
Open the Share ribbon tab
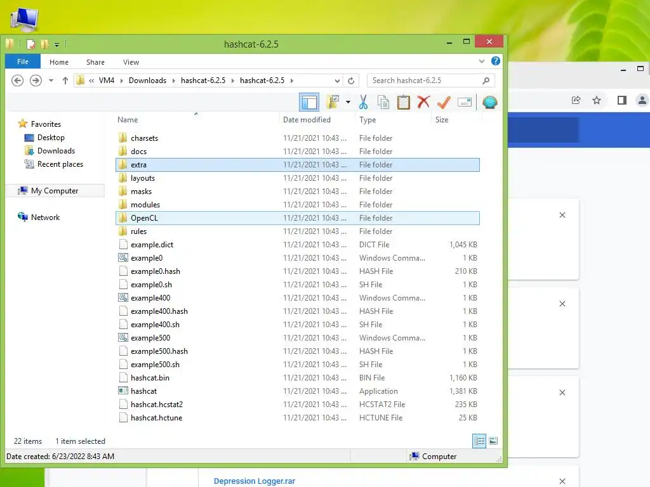click(95, 62)
